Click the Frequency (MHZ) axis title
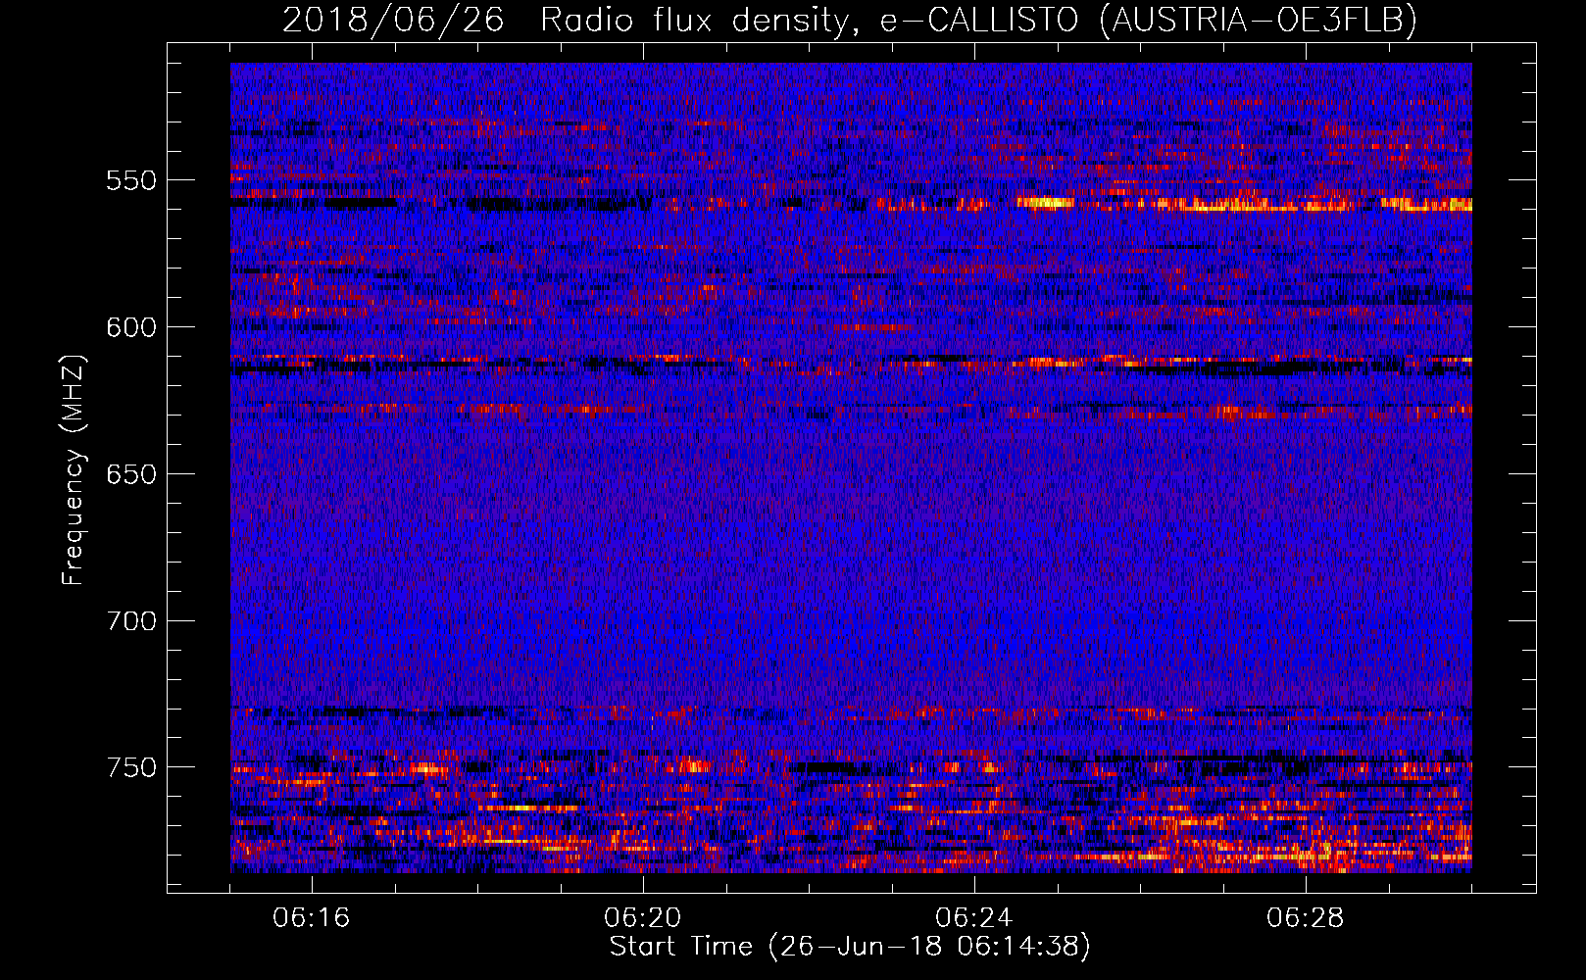Screen dimensions: 1586x980 (74, 469)
